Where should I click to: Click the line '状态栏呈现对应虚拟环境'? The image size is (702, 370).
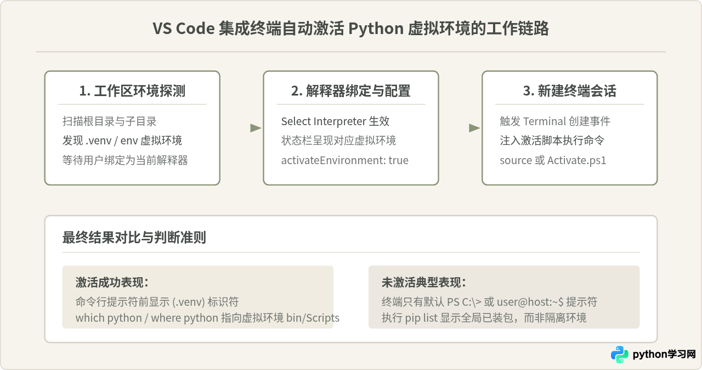coord(339,141)
